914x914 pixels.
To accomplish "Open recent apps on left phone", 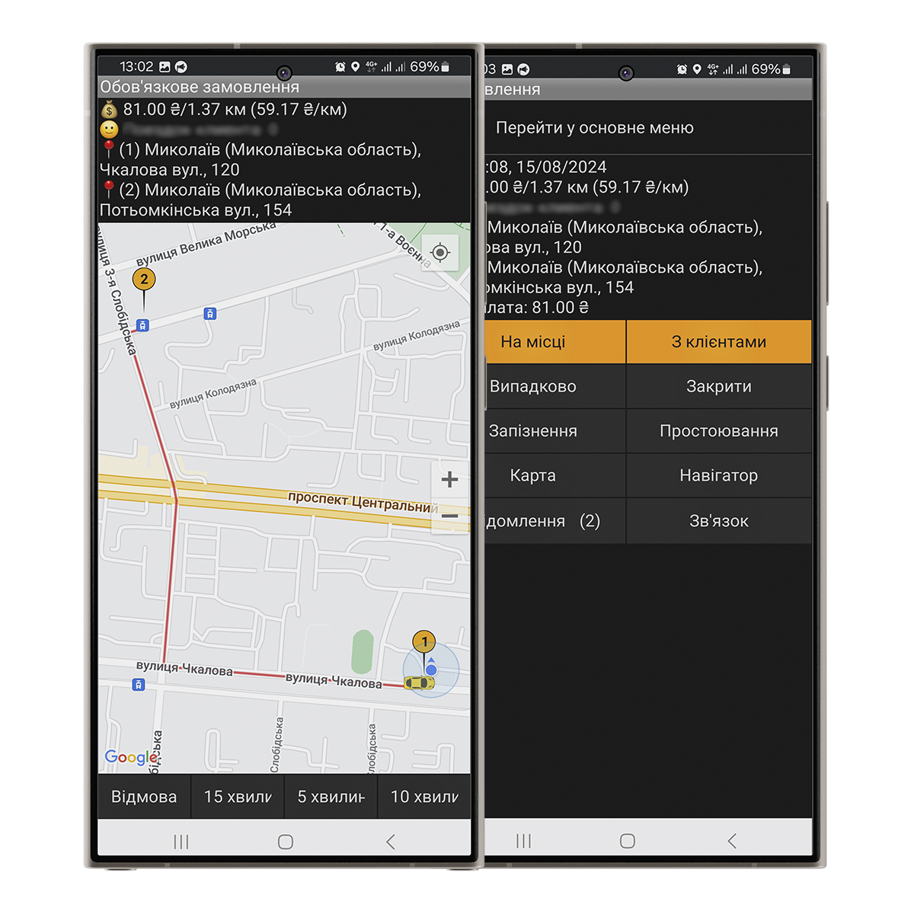I will [x=181, y=842].
